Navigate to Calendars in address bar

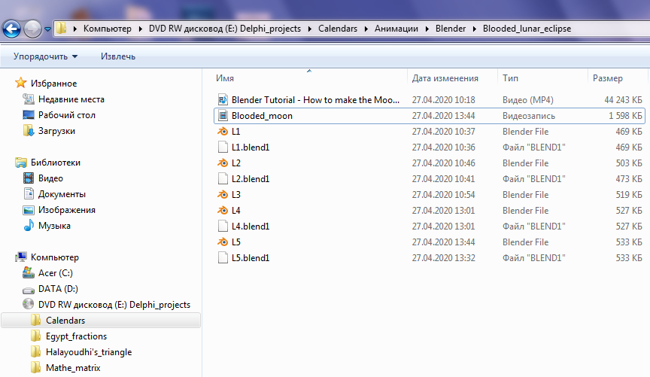(x=338, y=29)
